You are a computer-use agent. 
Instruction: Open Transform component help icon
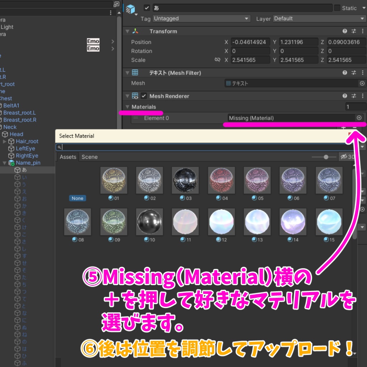tap(344, 31)
